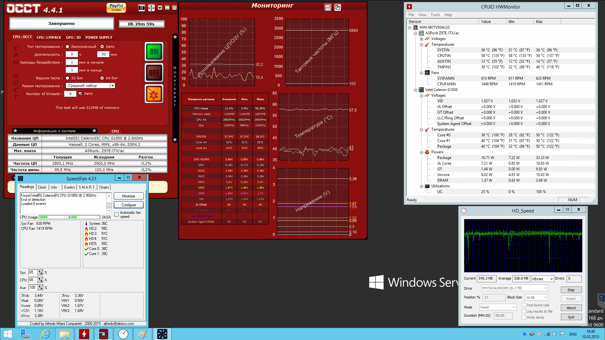Open File Explorer from taskbar
Image resolution: width=605 pixels, height=340 pixels.
pos(65,334)
